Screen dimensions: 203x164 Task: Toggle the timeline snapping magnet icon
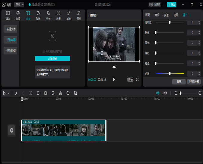(x=158, y=93)
